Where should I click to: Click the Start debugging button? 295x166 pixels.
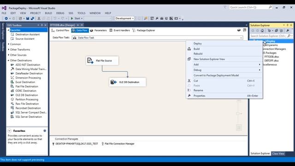(75, 18)
